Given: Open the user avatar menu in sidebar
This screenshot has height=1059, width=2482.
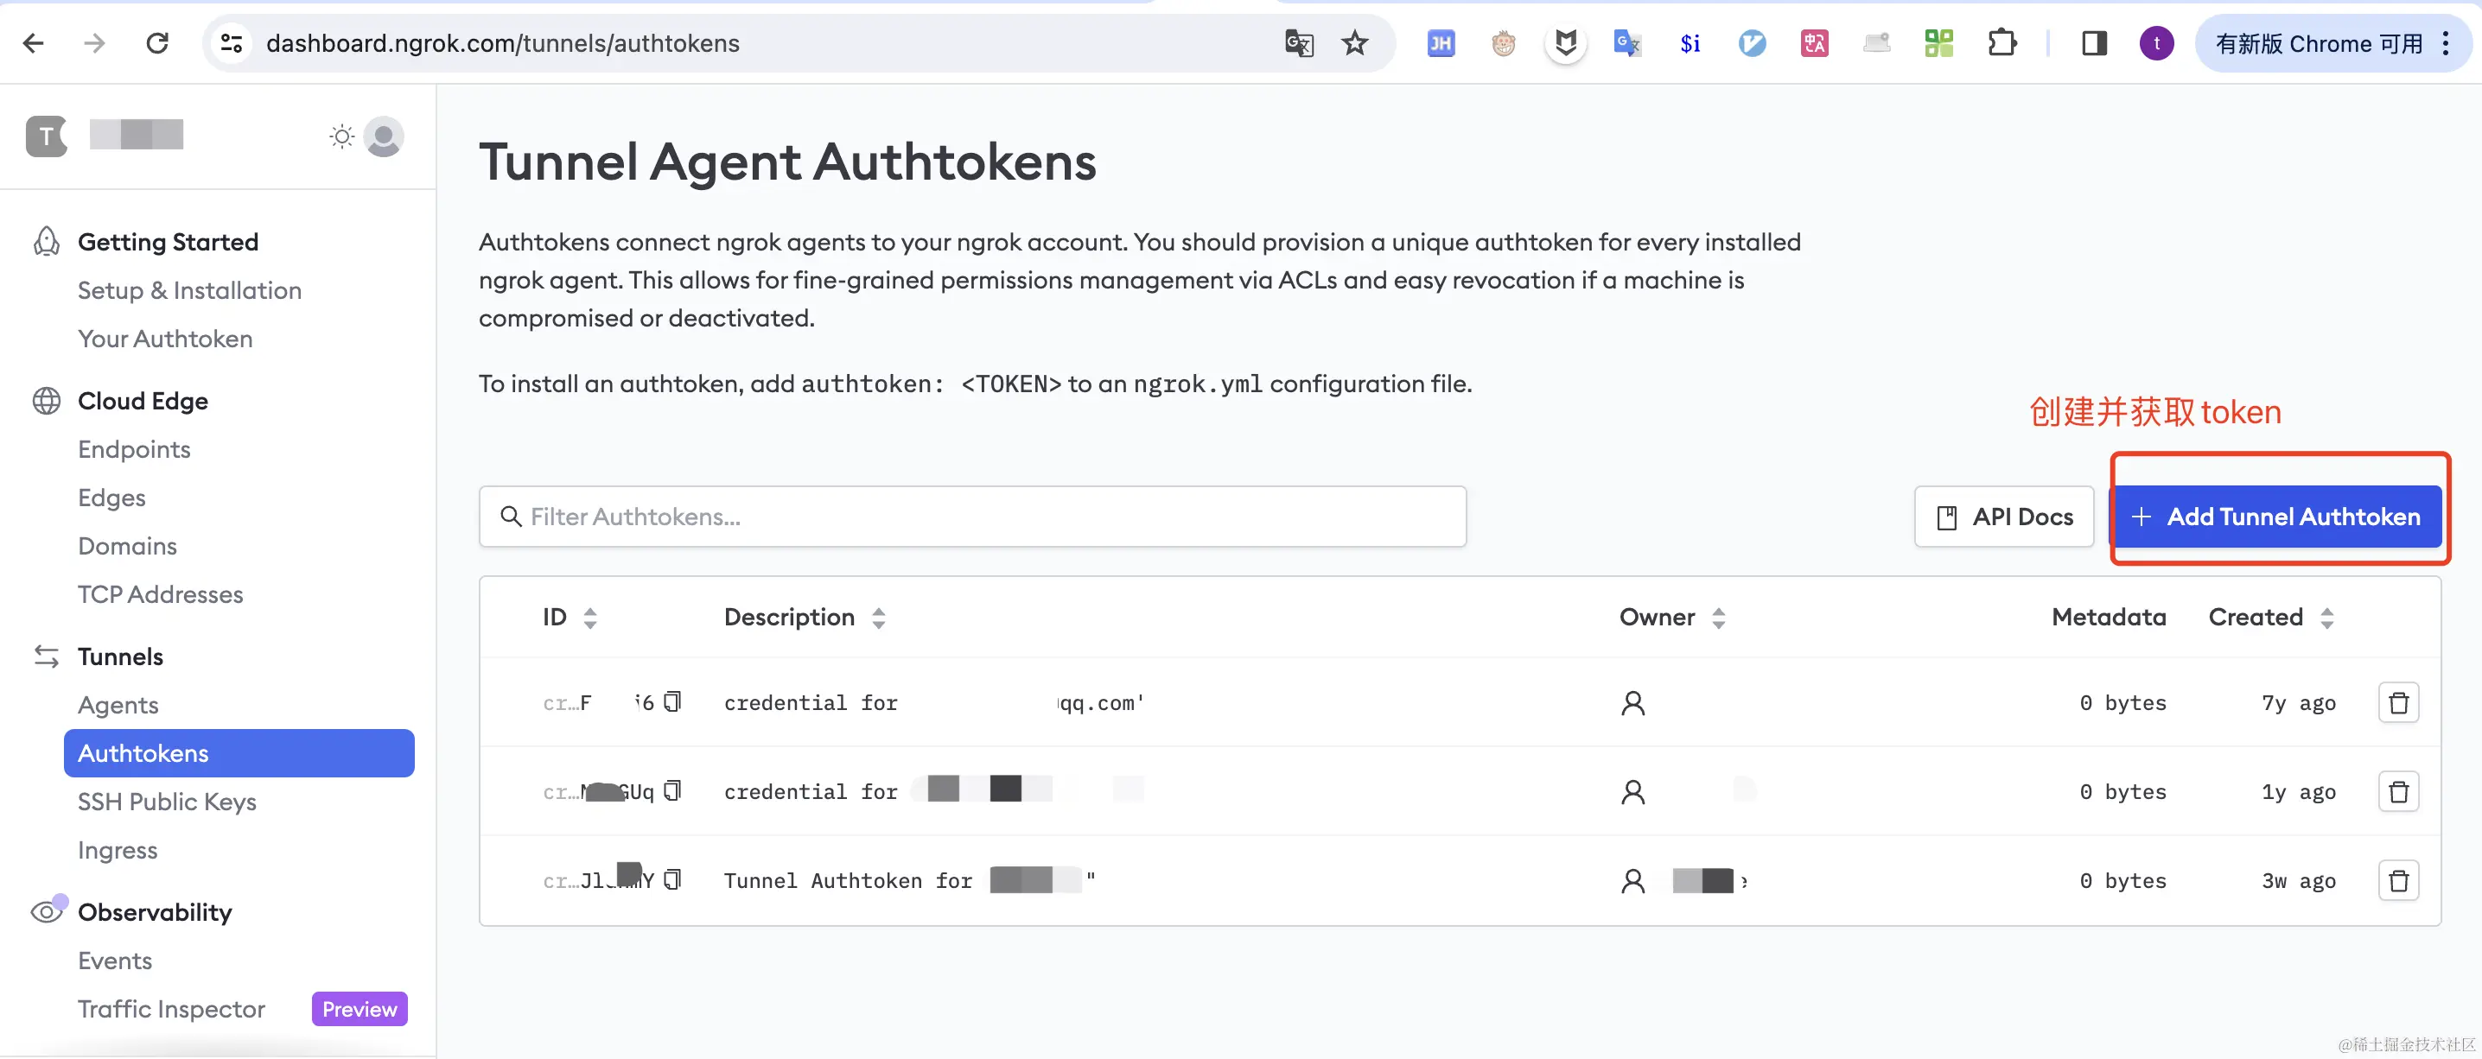Looking at the screenshot, I should coord(384,136).
